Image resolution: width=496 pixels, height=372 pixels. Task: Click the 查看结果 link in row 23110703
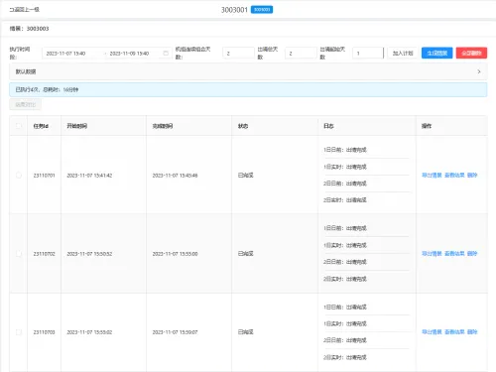(x=454, y=331)
